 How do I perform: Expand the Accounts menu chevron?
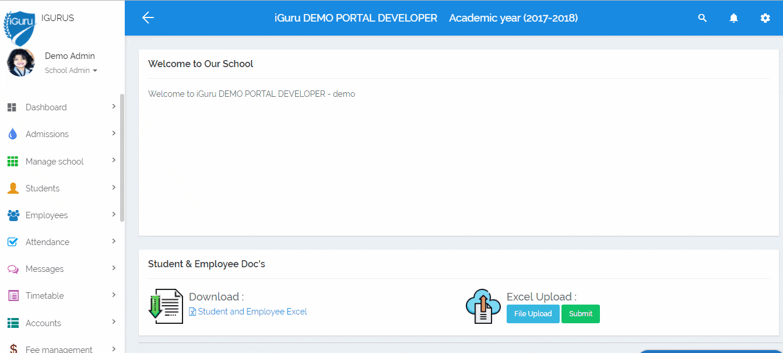coord(114,321)
